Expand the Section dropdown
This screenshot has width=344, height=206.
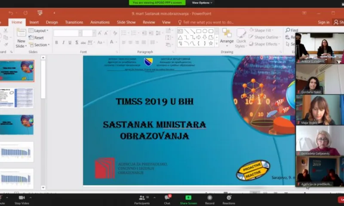39,45
